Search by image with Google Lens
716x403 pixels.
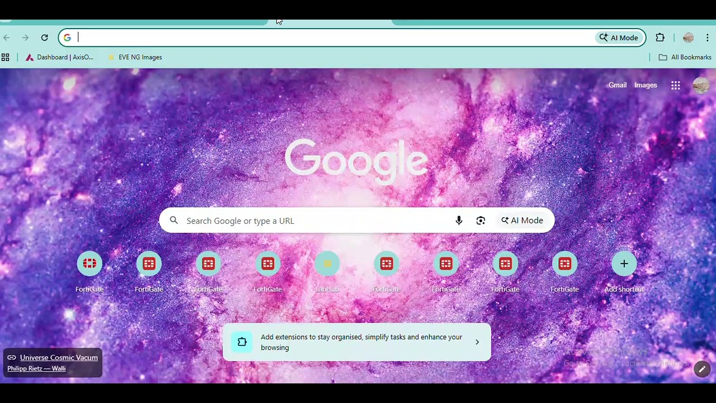tap(481, 221)
